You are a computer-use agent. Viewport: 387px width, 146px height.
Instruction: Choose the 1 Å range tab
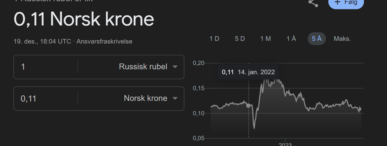point(291,39)
